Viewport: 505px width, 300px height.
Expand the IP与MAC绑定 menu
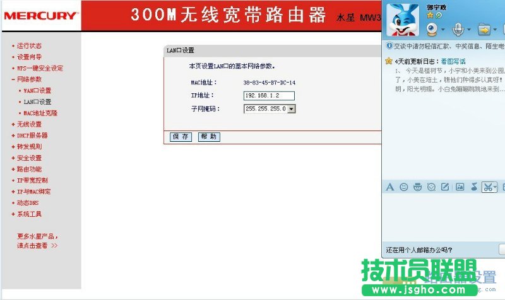[34, 192]
